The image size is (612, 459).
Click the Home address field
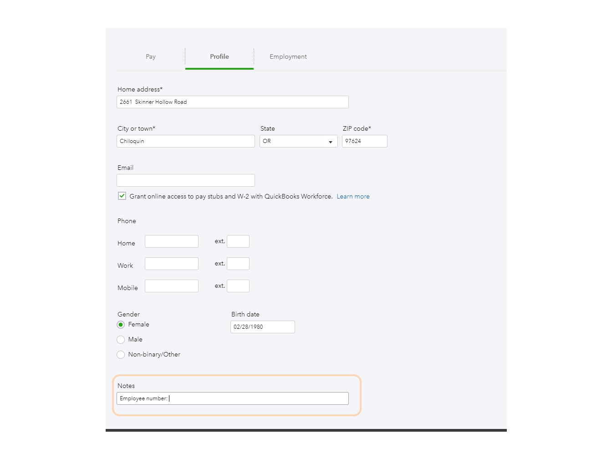(x=232, y=102)
